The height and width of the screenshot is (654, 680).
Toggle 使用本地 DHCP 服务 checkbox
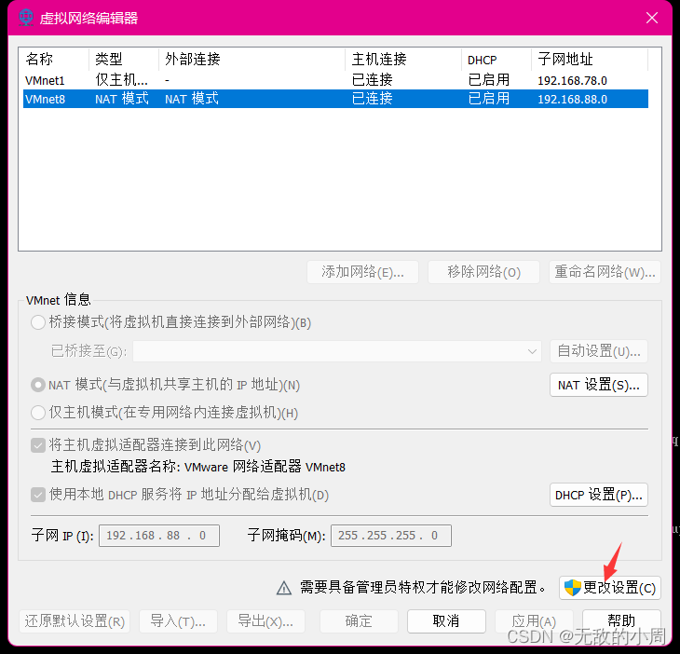(38, 495)
